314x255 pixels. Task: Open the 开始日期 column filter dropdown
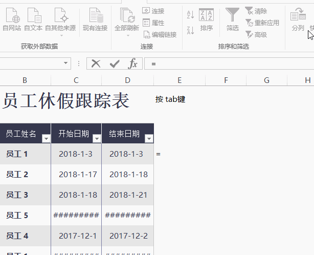coord(96,139)
